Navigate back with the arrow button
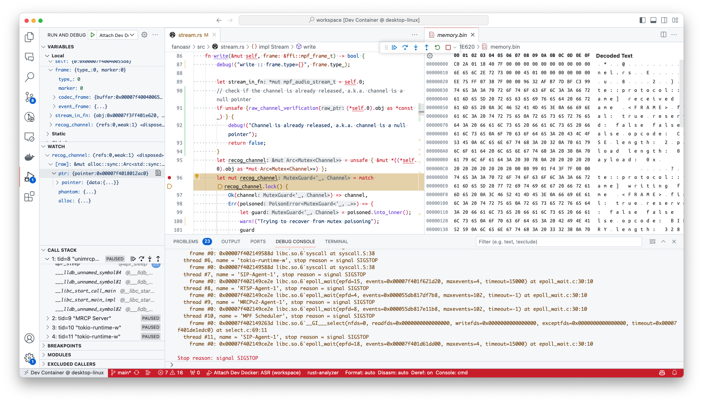 [x=219, y=20]
